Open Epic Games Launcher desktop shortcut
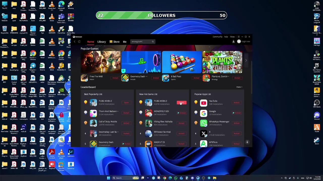Screen dimensions: 323x181 tap(317, 67)
